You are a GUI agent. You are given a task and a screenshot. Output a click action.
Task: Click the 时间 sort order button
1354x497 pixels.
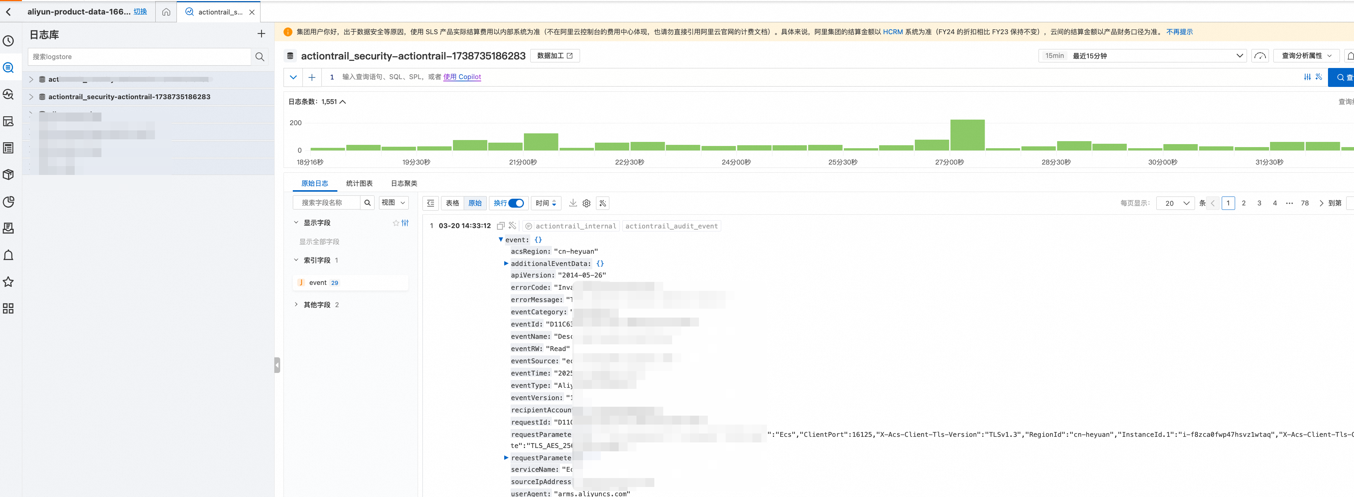point(545,203)
